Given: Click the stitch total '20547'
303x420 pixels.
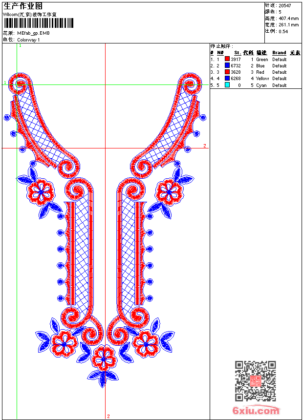Looking at the screenshot, I should [285, 6].
